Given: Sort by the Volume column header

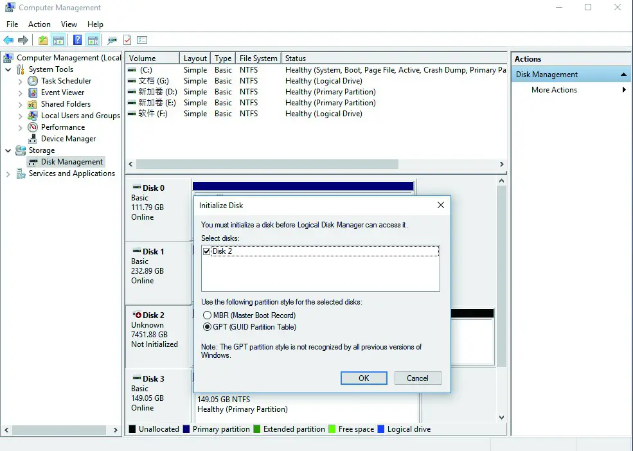Looking at the screenshot, I should pyautogui.click(x=152, y=58).
